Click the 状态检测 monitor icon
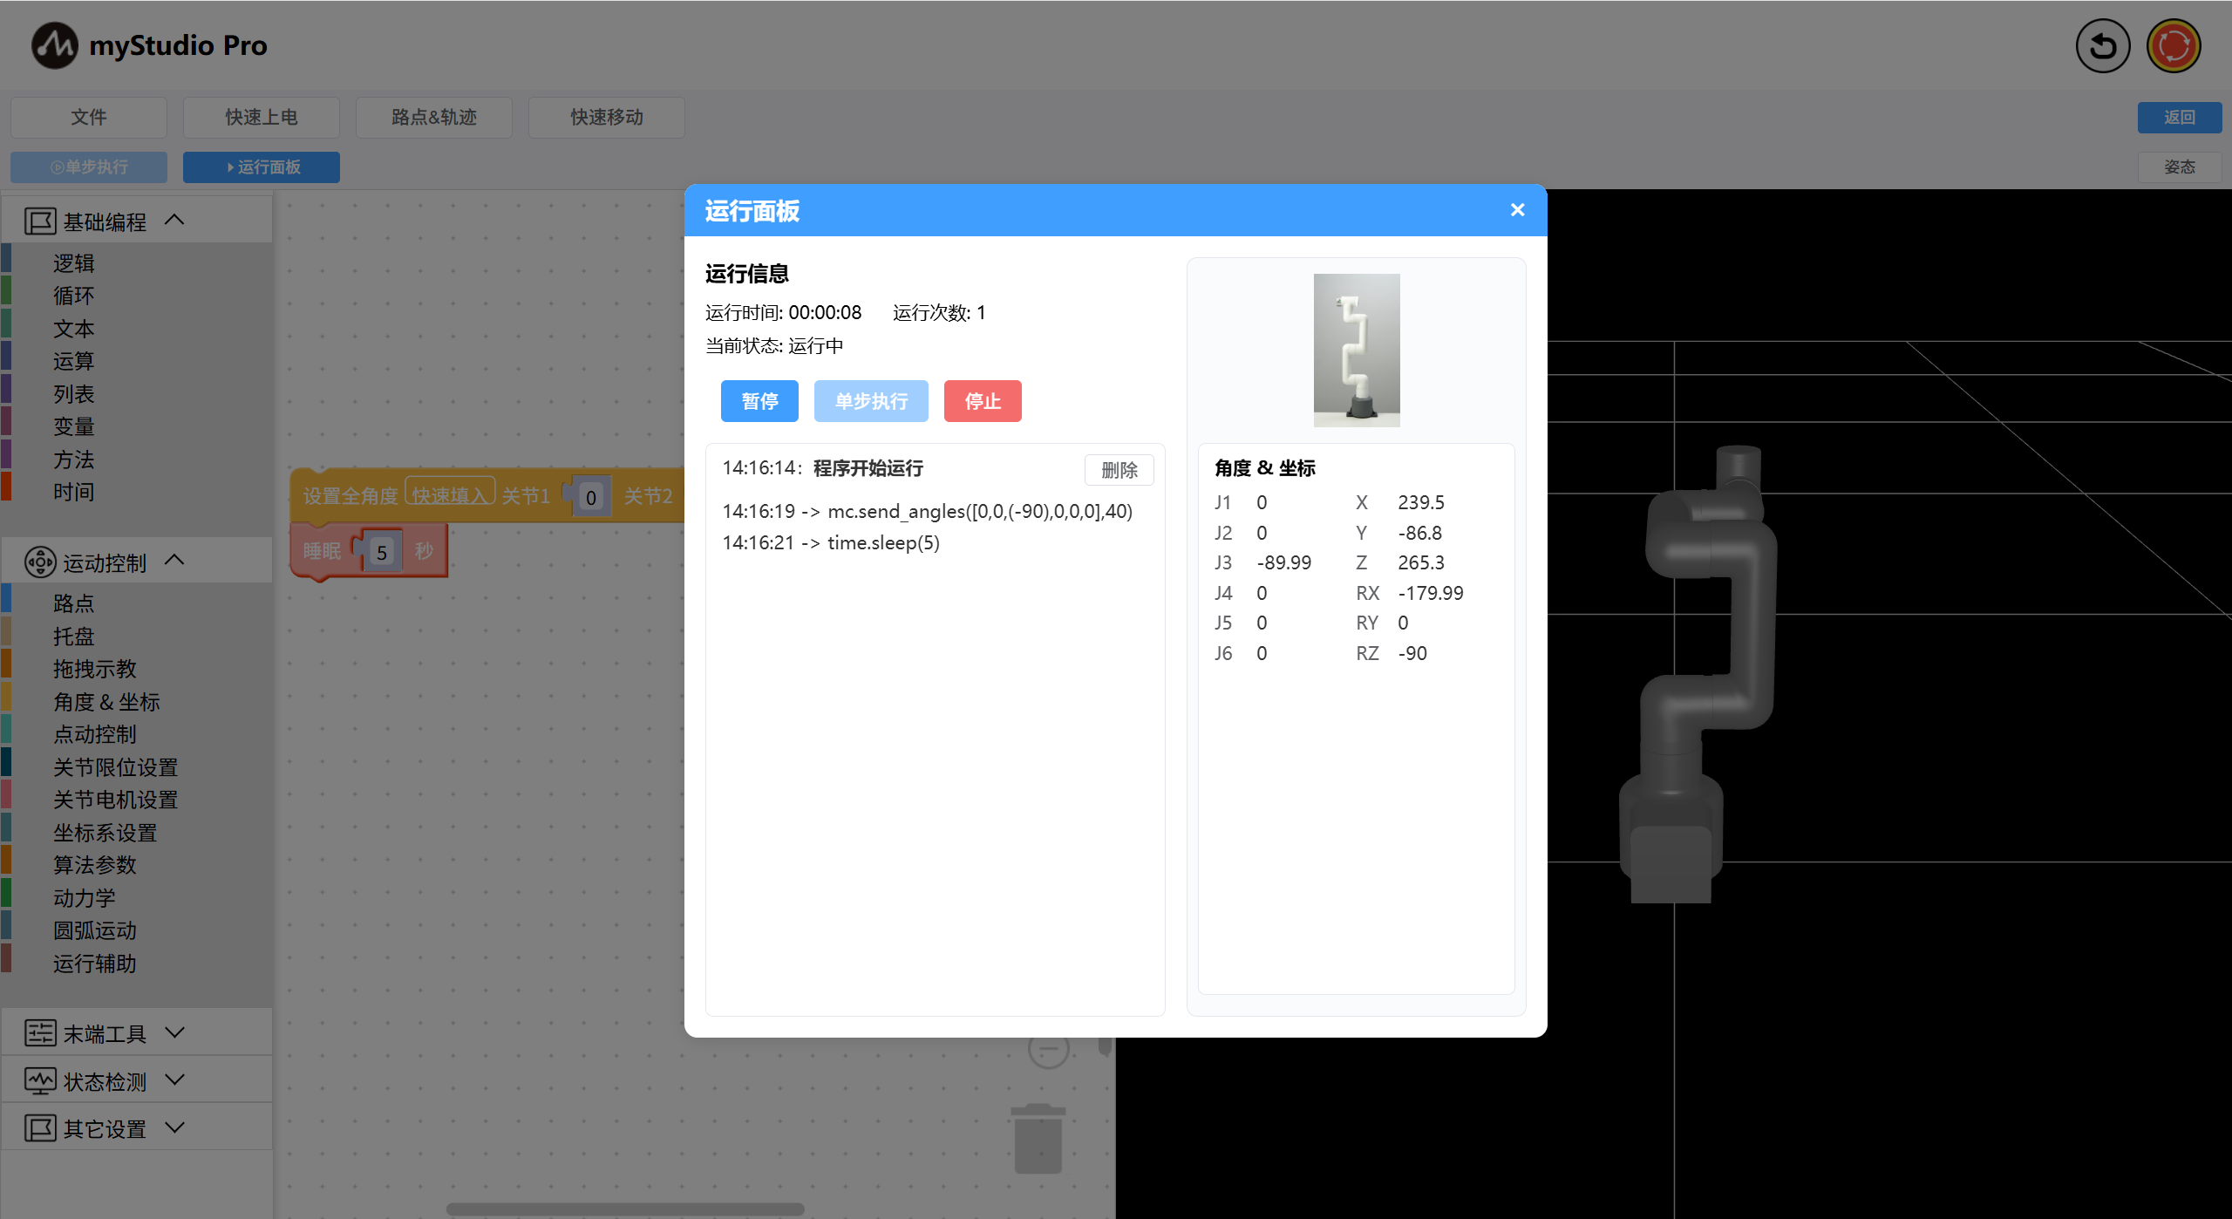2232x1219 pixels. pos(40,1081)
